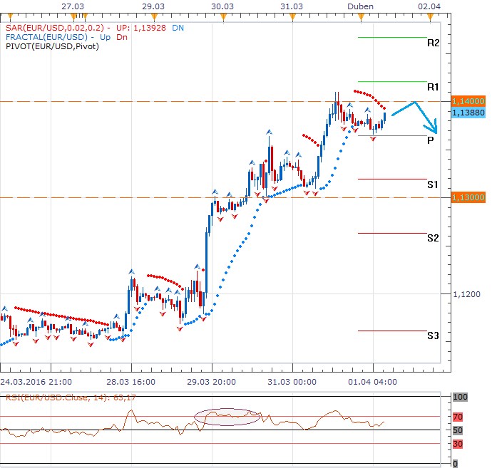Select the purple ellipse on RSI panel

[x=227, y=417]
